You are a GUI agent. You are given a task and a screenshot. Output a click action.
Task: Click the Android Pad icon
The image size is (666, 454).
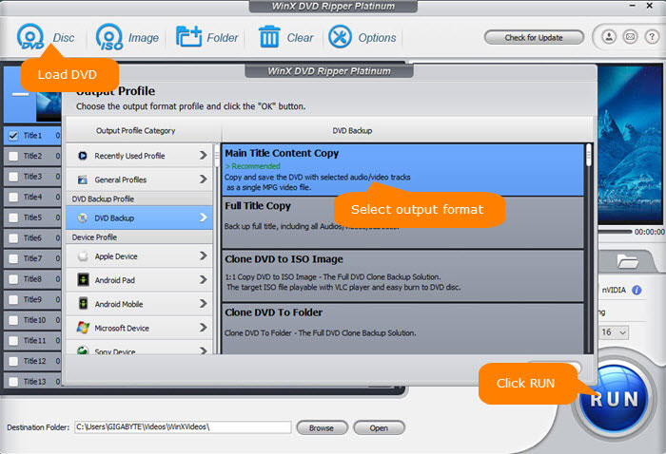pos(83,280)
